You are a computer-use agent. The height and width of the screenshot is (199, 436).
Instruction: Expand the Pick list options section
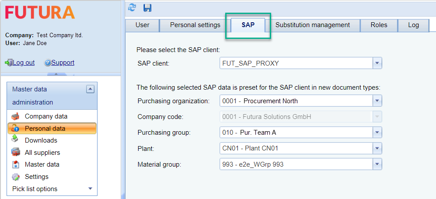[91, 189]
